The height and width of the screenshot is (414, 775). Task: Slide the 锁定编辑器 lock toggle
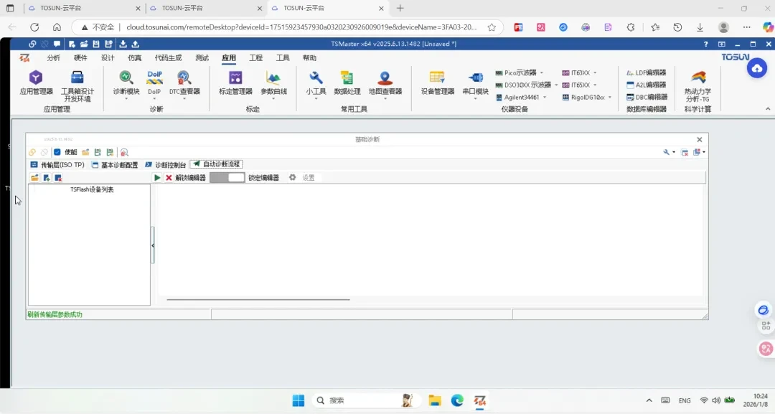[228, 177]
